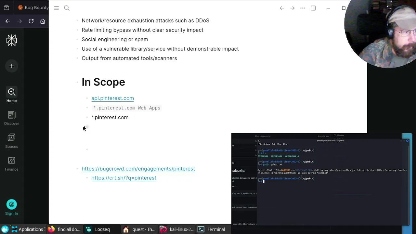Open the Actions menu in the terminal window
This screenshot has height=234, width=416.
click(x=267, y=144)
